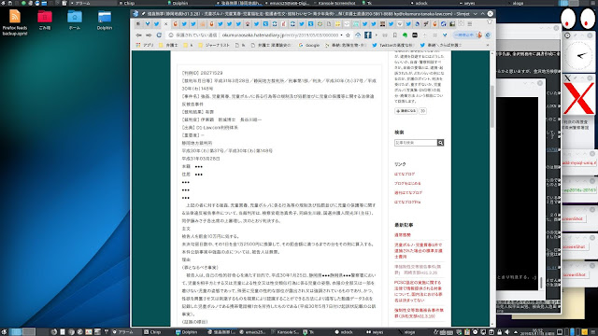Show the hidden bookmarks overflow chevron

coord(488,45)
